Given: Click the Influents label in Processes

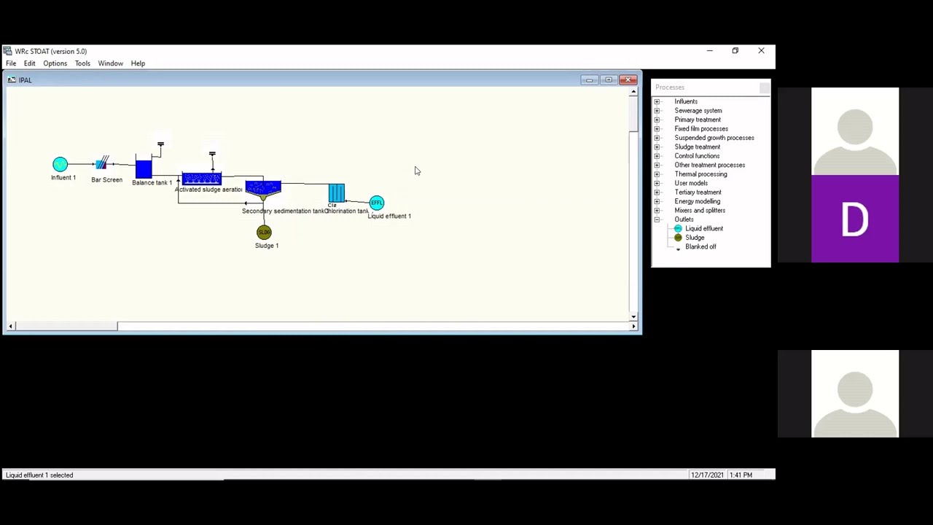Looking at the screenshot, I should (686, 101).
